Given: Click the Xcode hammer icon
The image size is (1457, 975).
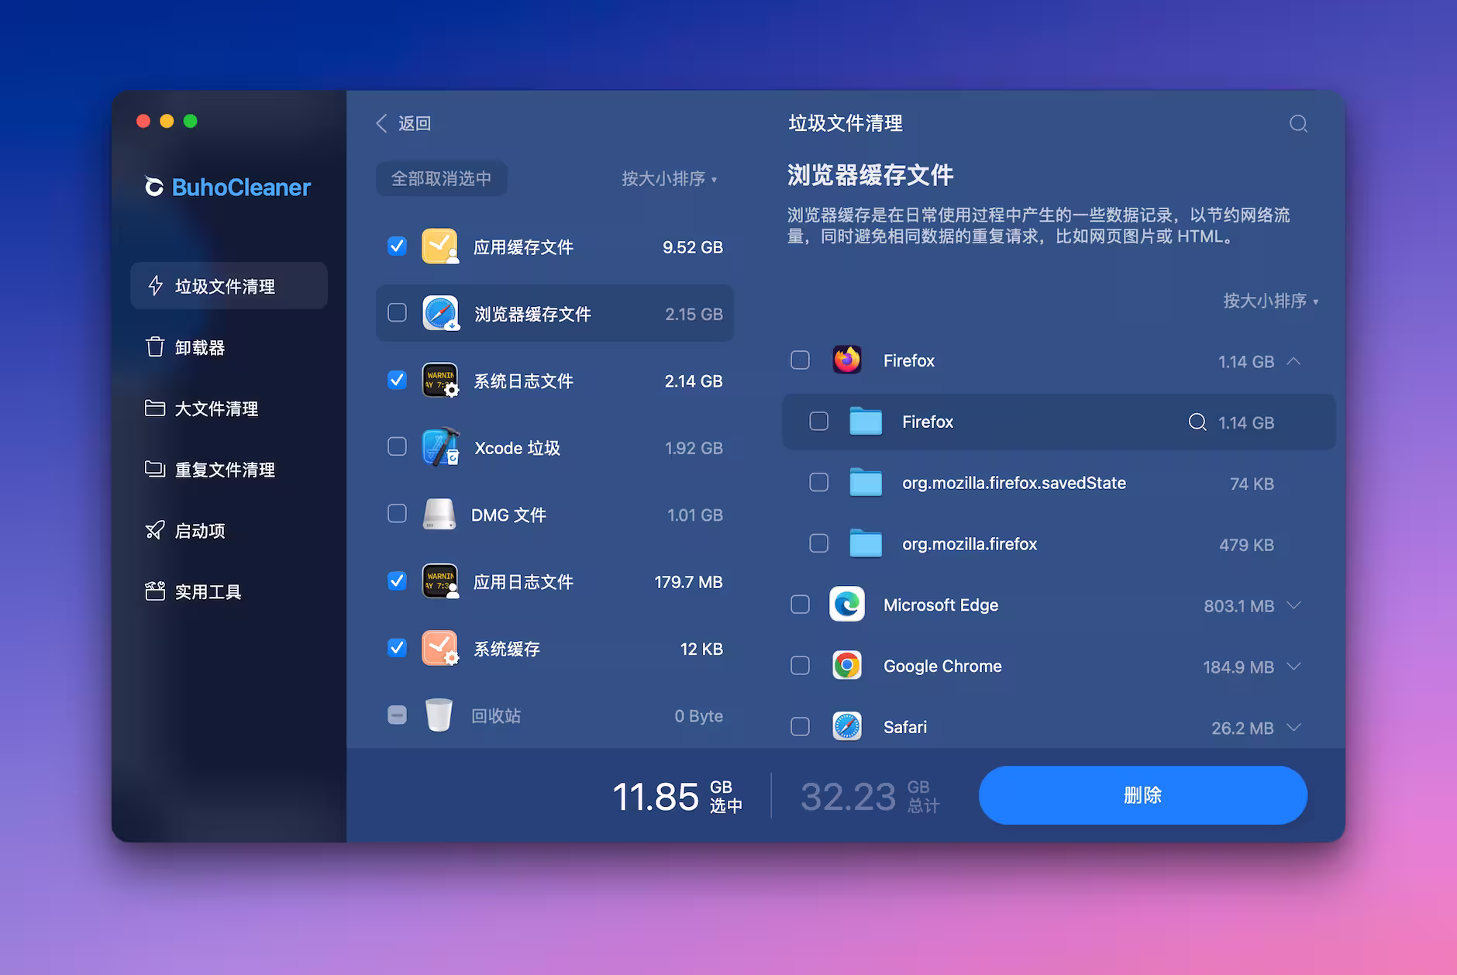Looking at the screenshot, I should point(439,447).
